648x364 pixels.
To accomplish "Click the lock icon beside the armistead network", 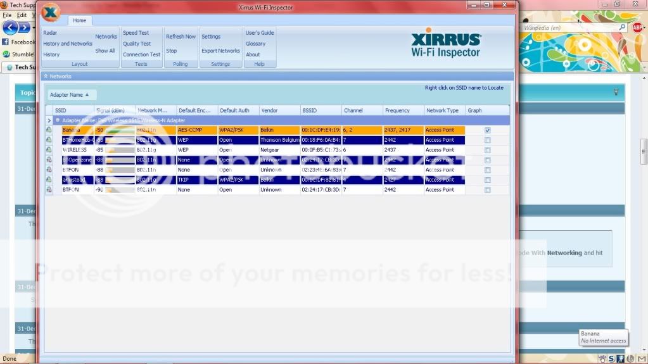I will click(x=49, y=180).
